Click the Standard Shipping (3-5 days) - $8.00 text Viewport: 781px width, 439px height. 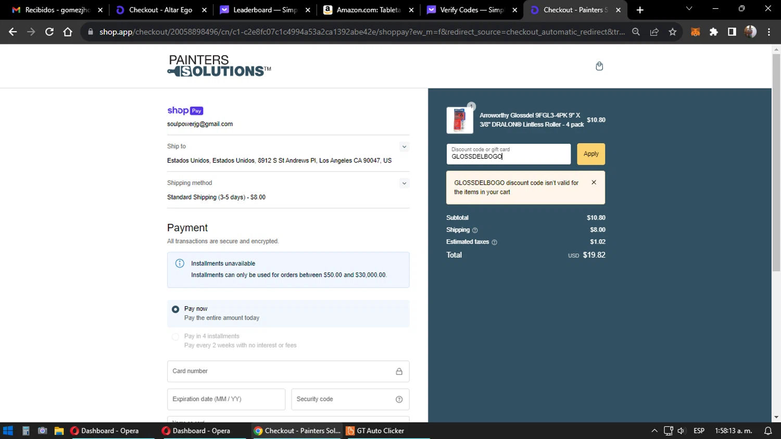(x=216, y=197)
